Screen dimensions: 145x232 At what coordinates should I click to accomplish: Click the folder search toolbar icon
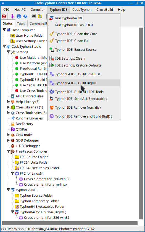[x=40, y=16]
